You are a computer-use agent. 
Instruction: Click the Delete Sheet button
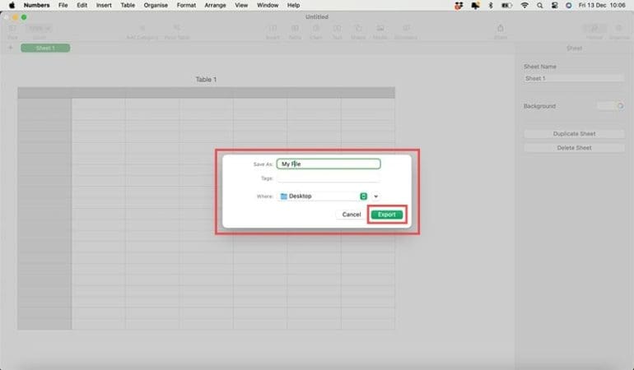click(574, 148)
